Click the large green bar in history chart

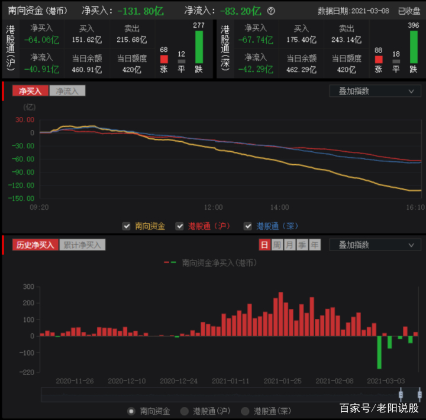pyautogui.click(x=379, y=352)
